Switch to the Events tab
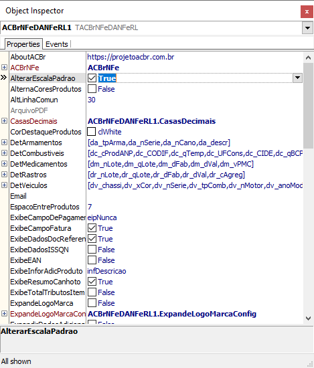The width and height of the screenshot is (314, 368). point(57,44)
